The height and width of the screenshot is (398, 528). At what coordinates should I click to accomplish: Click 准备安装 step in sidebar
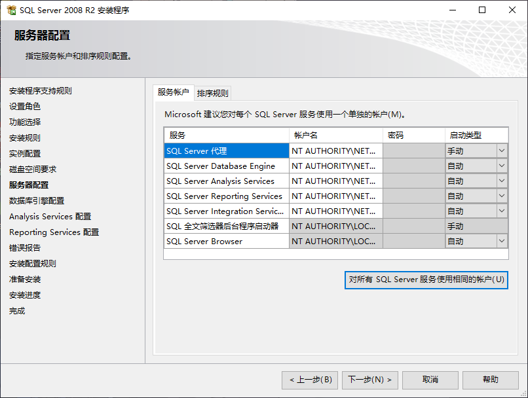25,280
